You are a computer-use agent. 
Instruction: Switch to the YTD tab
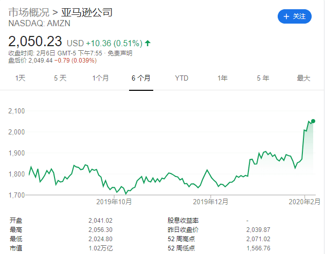click(182, 78)
